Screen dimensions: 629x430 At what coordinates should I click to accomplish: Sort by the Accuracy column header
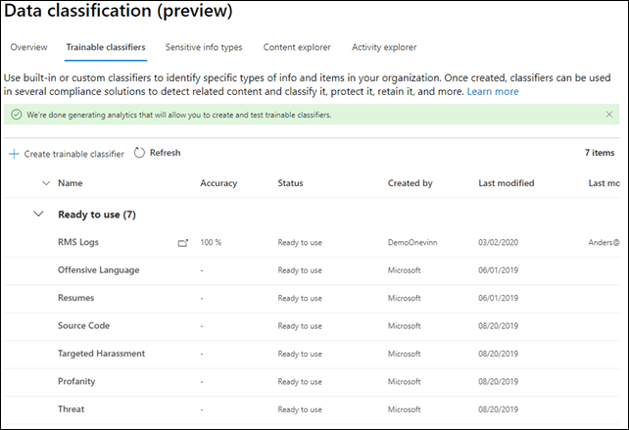click(218, 183)
